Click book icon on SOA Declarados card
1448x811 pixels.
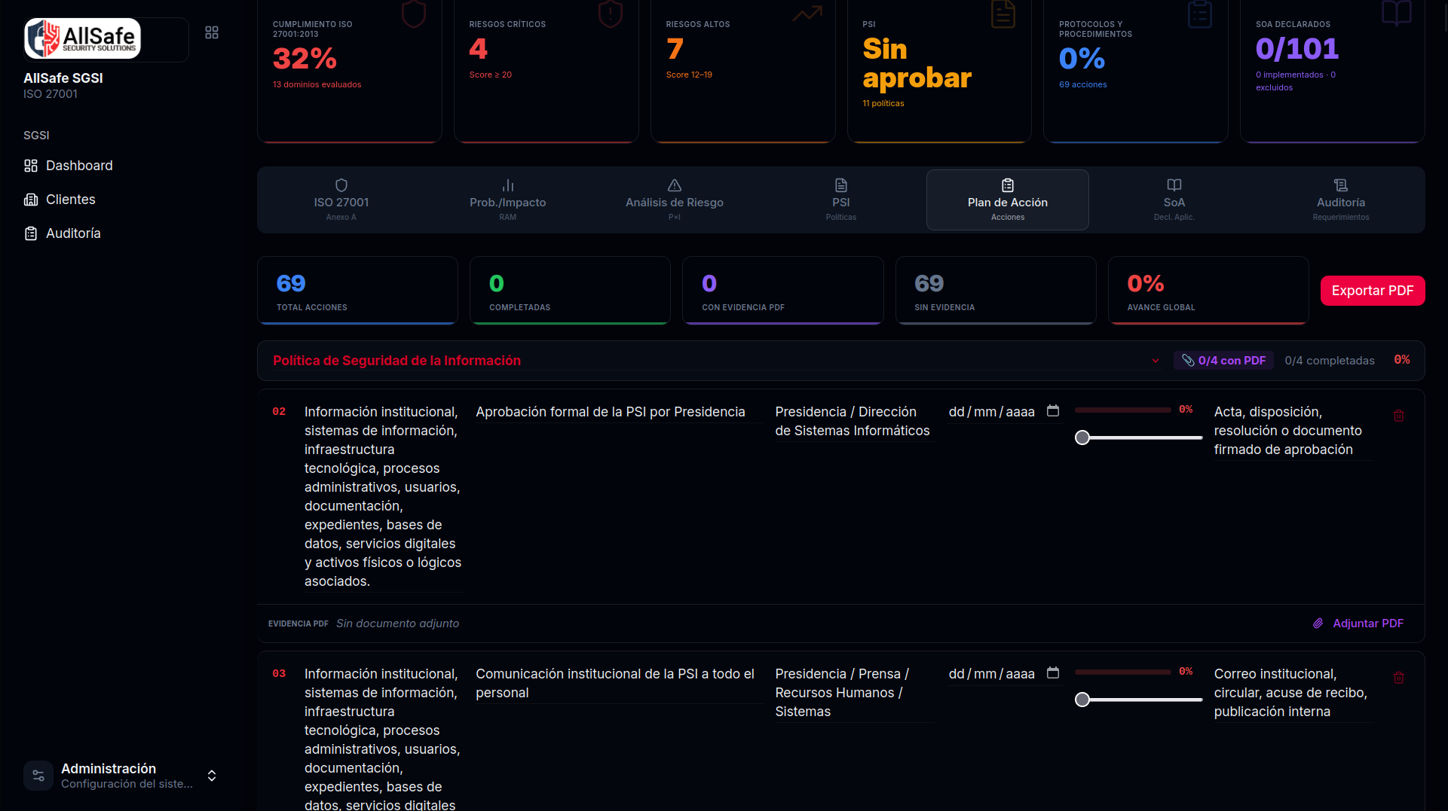(1397, 14)
